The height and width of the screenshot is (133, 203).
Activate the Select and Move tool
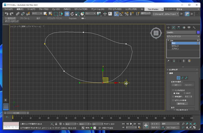coord(67,14)
